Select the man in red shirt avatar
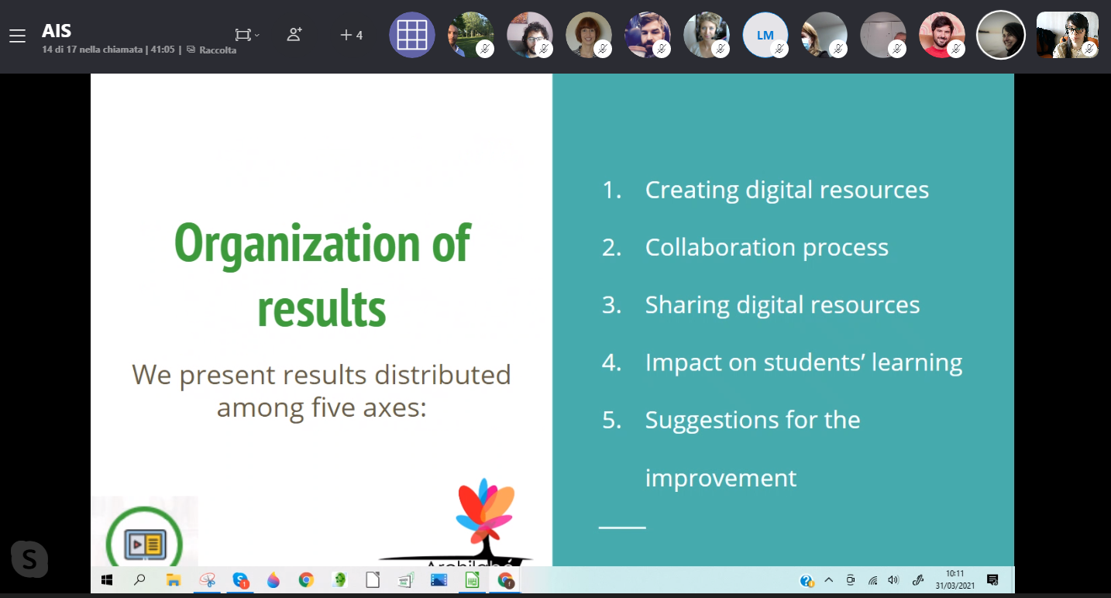 click(942, 35)
